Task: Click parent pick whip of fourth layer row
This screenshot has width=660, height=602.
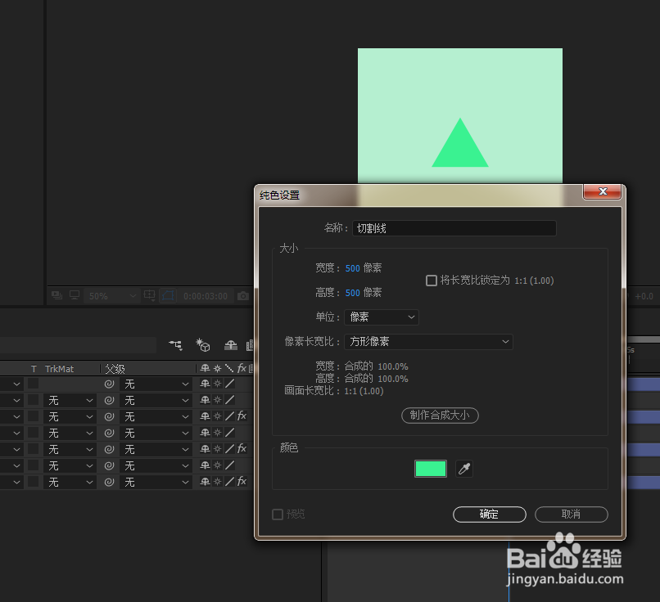Action: click(110, 433)
